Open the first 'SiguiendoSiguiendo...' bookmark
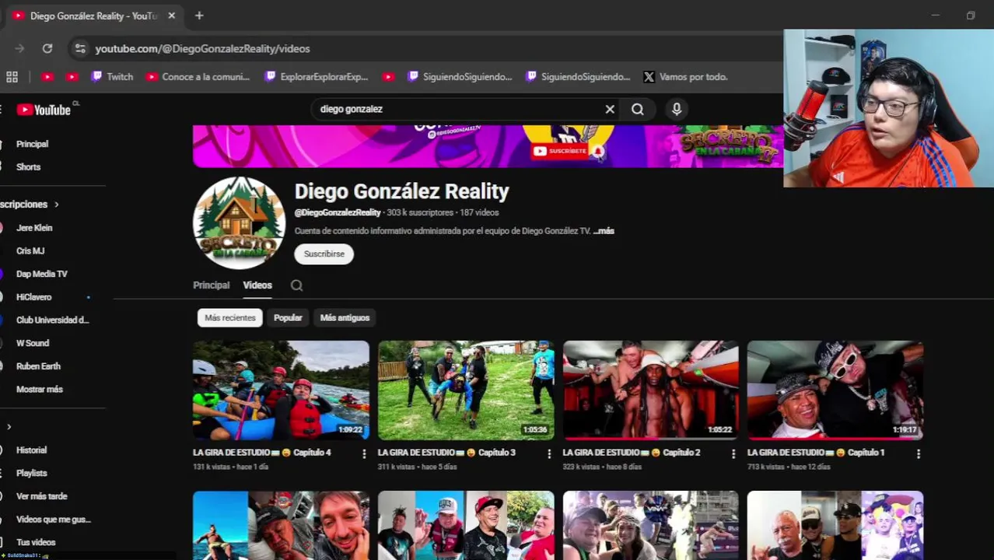Screen dimensions: 994x560 click(x=460, y=77)
